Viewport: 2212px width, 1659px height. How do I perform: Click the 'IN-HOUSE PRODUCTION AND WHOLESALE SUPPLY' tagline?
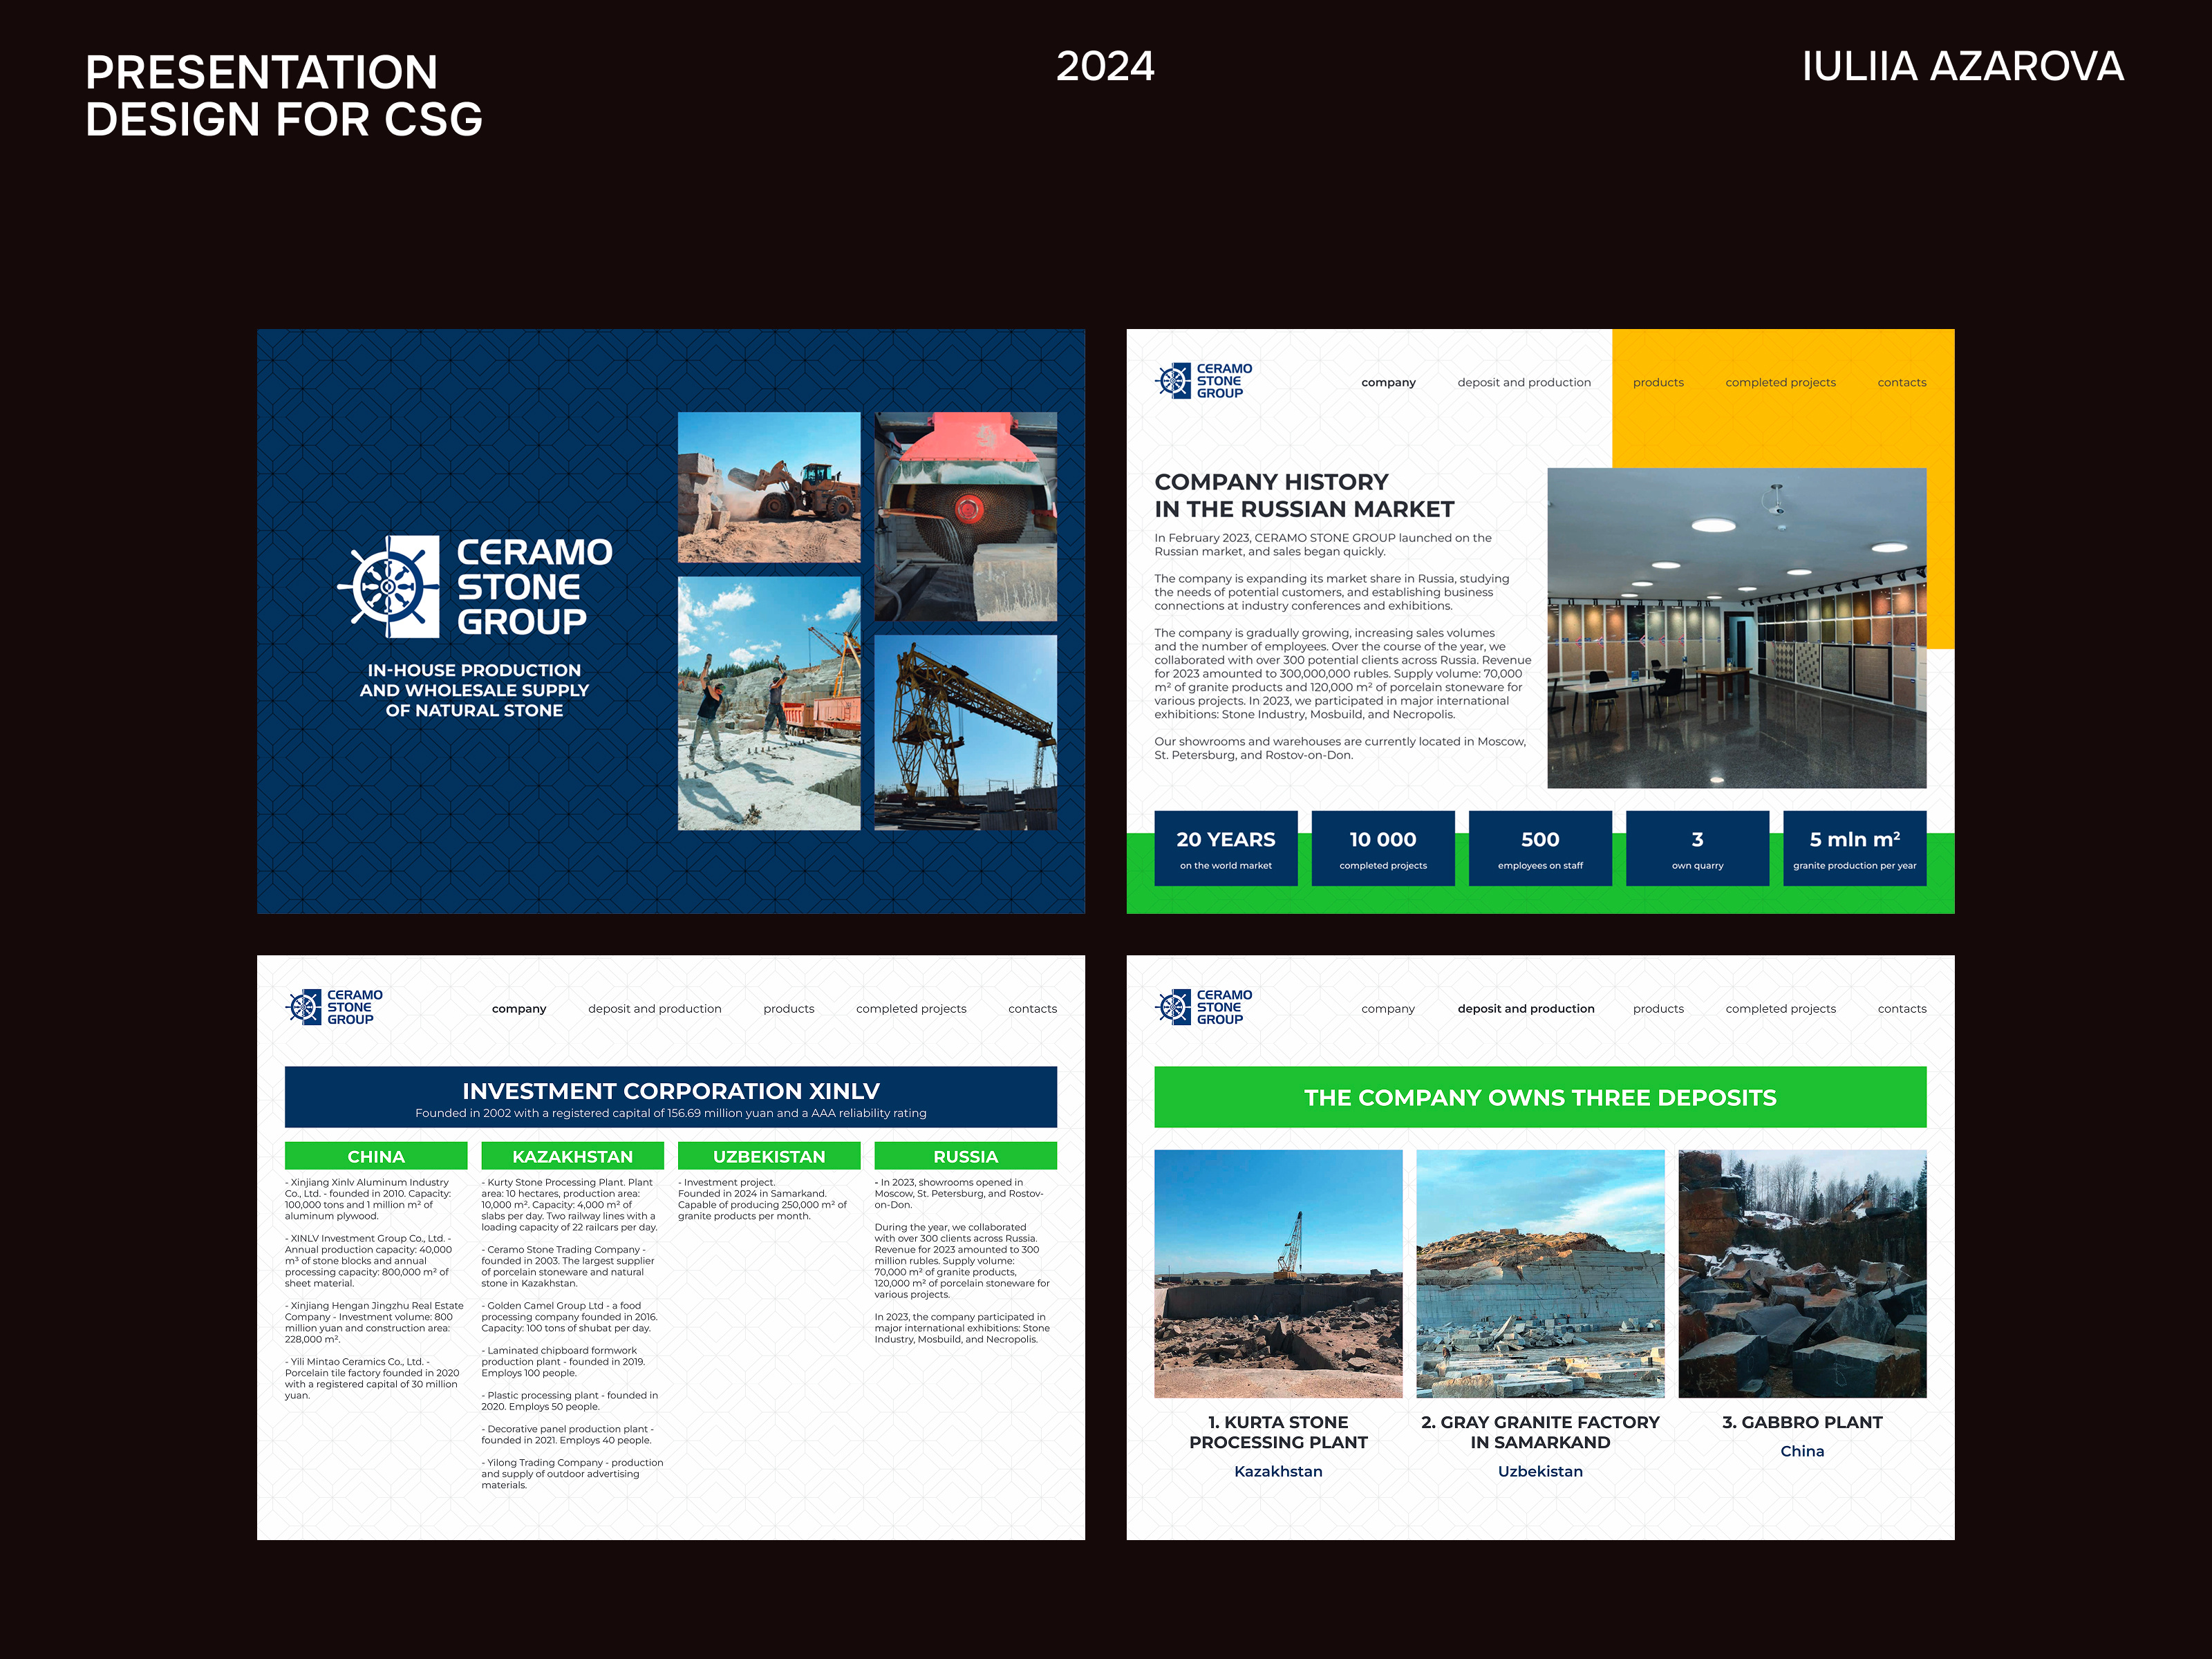(474, 690)
